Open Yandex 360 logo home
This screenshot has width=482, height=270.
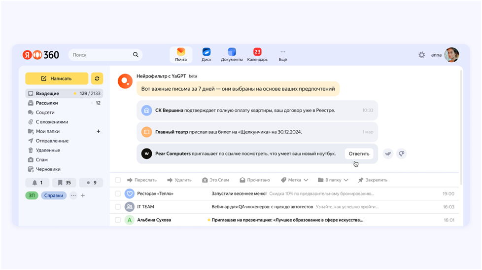40,55
